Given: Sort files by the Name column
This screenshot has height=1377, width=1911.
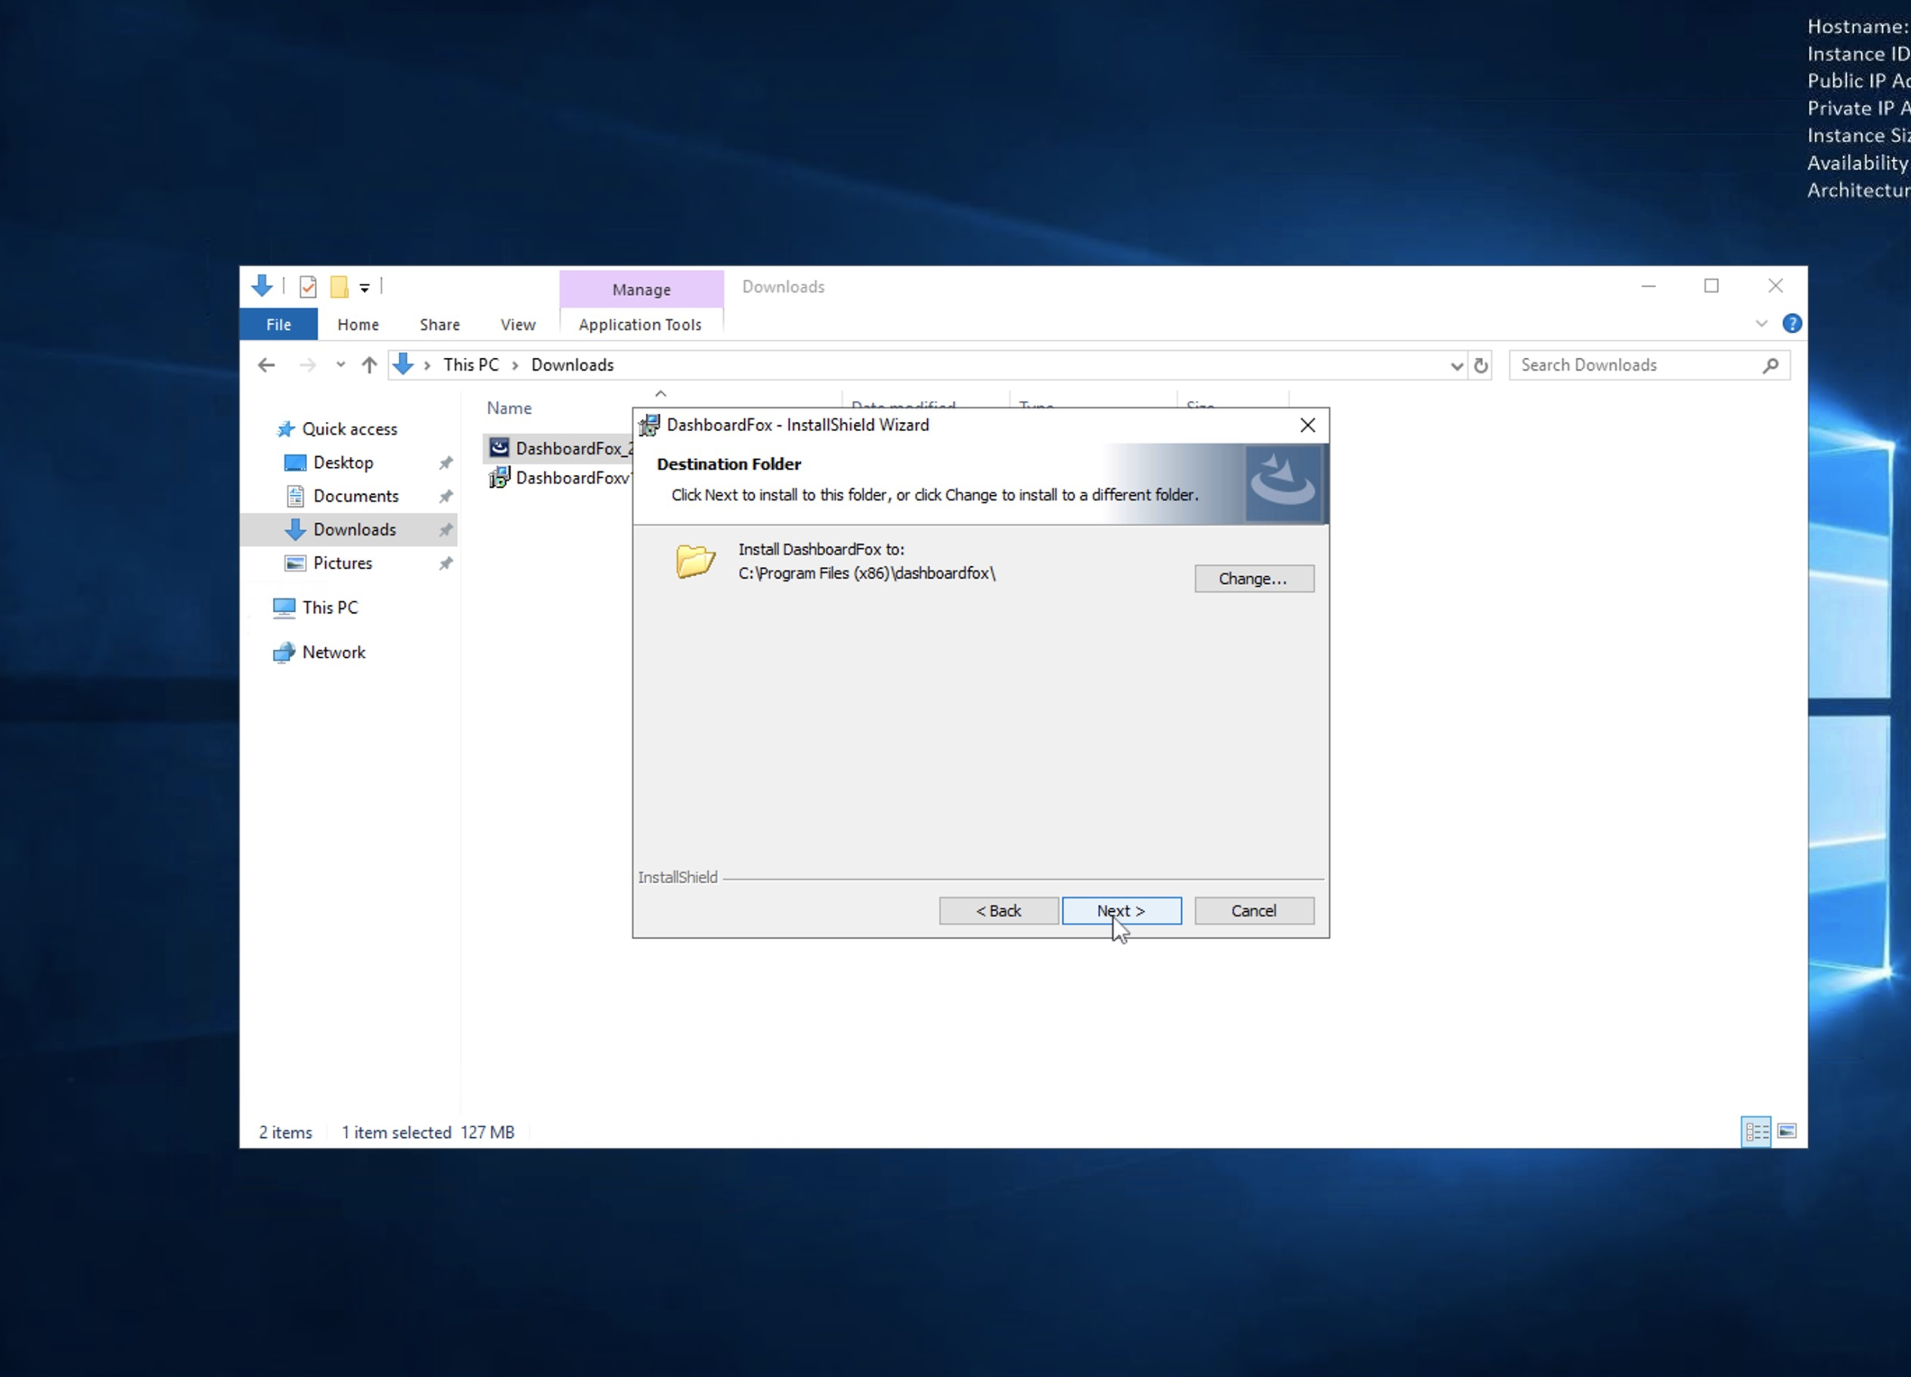Looking at the screenshot, I should coord(509,408).
